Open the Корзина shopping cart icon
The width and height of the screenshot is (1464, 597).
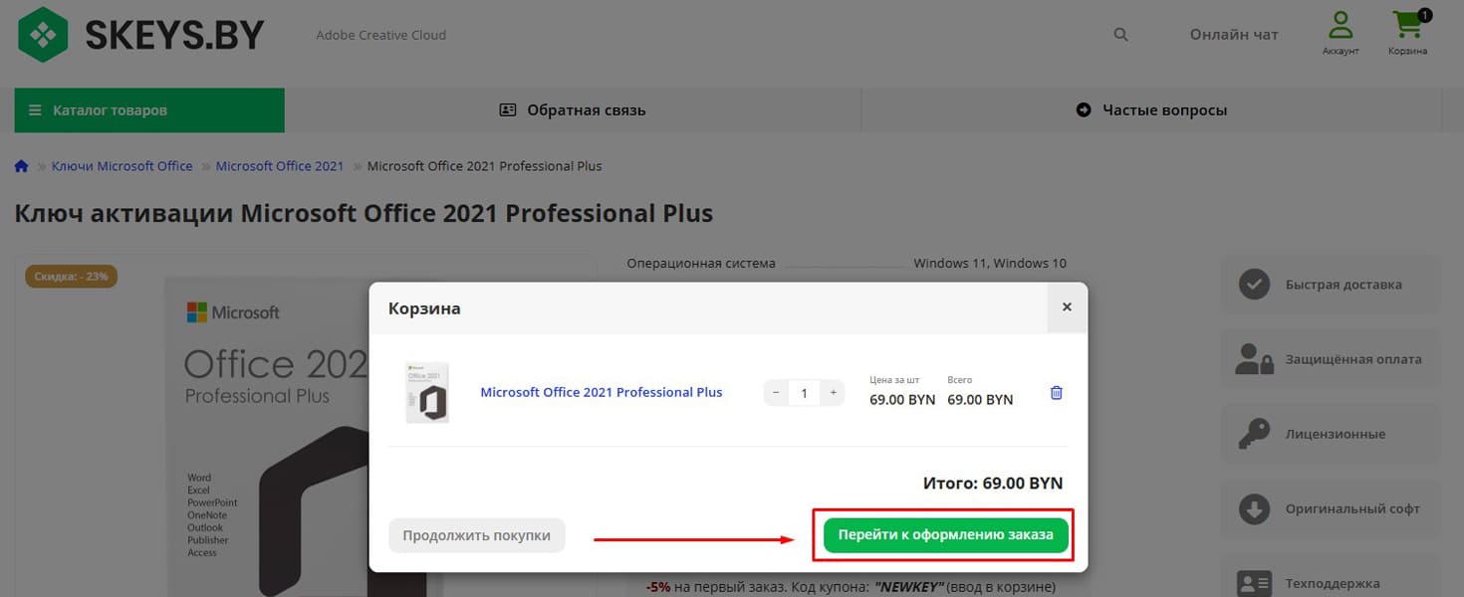pos(1407,26)
